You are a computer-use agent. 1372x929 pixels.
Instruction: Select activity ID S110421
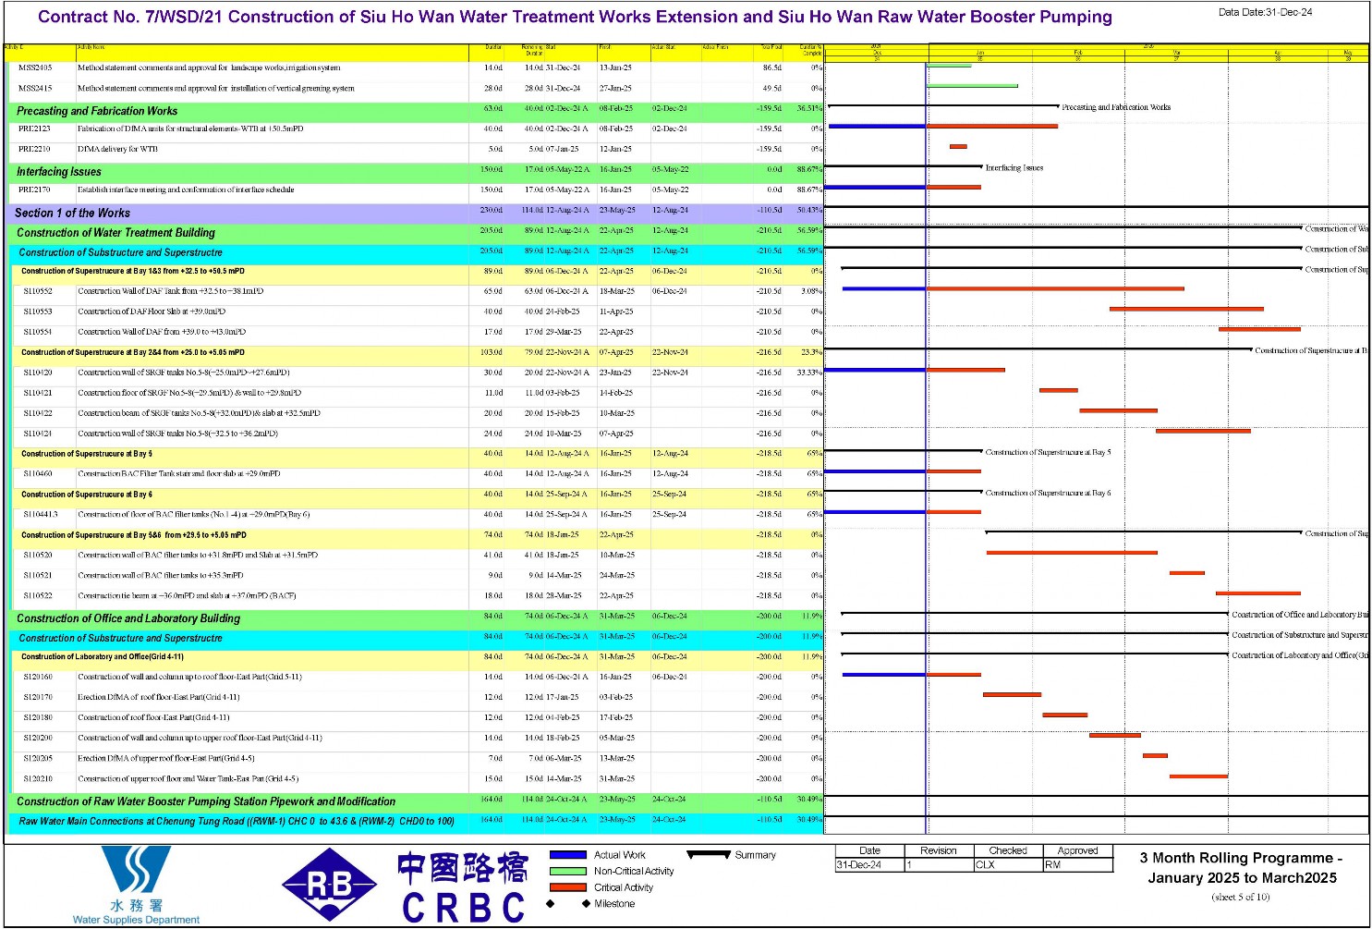pos(38,393)
